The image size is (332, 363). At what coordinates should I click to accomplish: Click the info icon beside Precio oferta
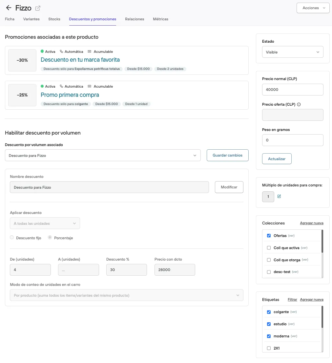click(299, 104)
